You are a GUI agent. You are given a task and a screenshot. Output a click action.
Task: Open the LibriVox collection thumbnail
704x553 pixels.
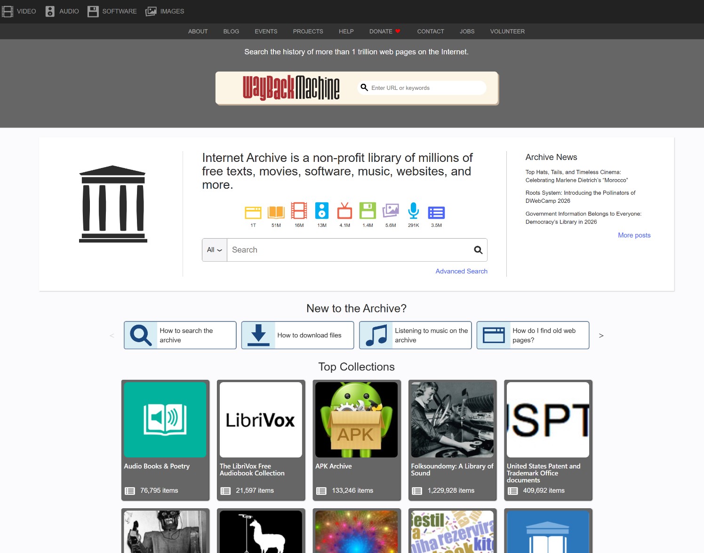(x=261, y=420)
